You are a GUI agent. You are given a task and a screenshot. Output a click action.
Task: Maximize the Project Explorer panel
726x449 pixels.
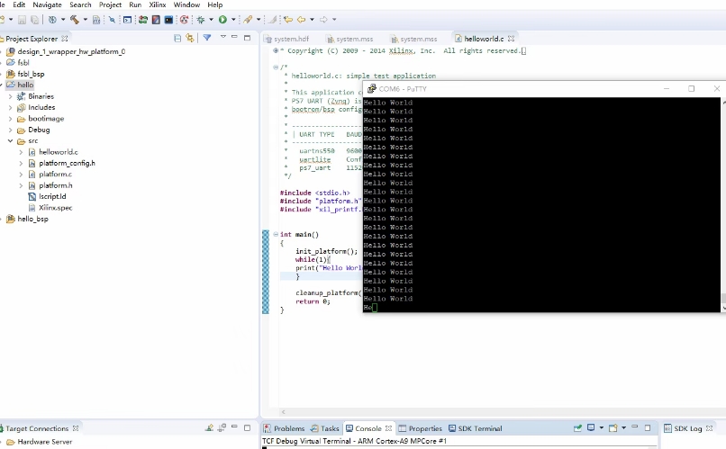247,38
